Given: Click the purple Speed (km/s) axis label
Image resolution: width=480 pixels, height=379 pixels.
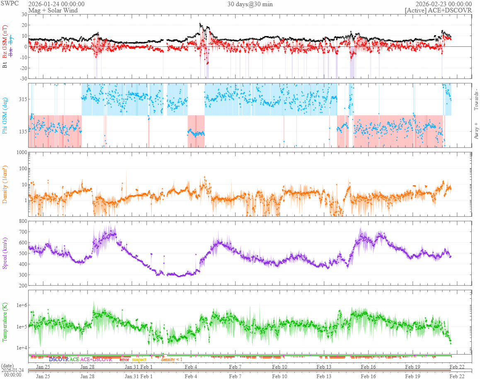Looking at the screenshot, I should tap(5, 253).
